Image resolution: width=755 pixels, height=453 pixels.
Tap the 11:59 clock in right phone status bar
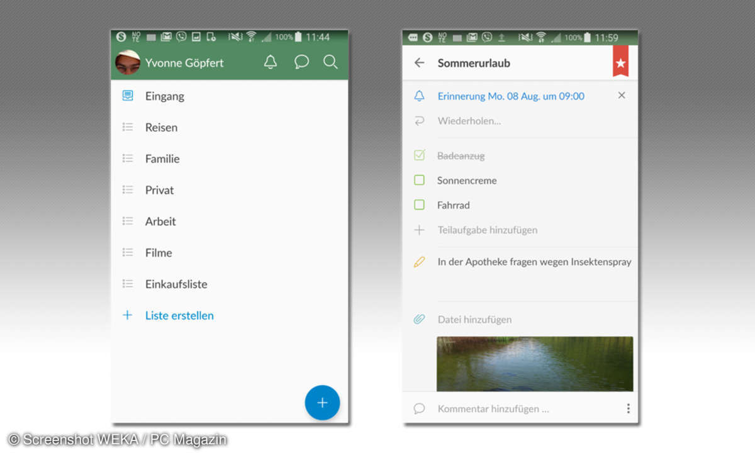click(x=607, y=38)
